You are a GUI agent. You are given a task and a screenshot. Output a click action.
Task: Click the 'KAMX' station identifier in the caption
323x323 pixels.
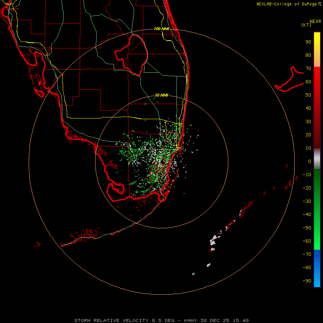[191, 320]
